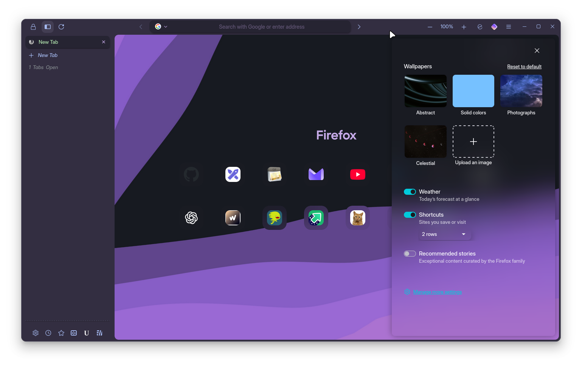Toggle the sidebar panel icon
Screen dimensions: 582x365
pyautogui.click(x=48, y=27)
